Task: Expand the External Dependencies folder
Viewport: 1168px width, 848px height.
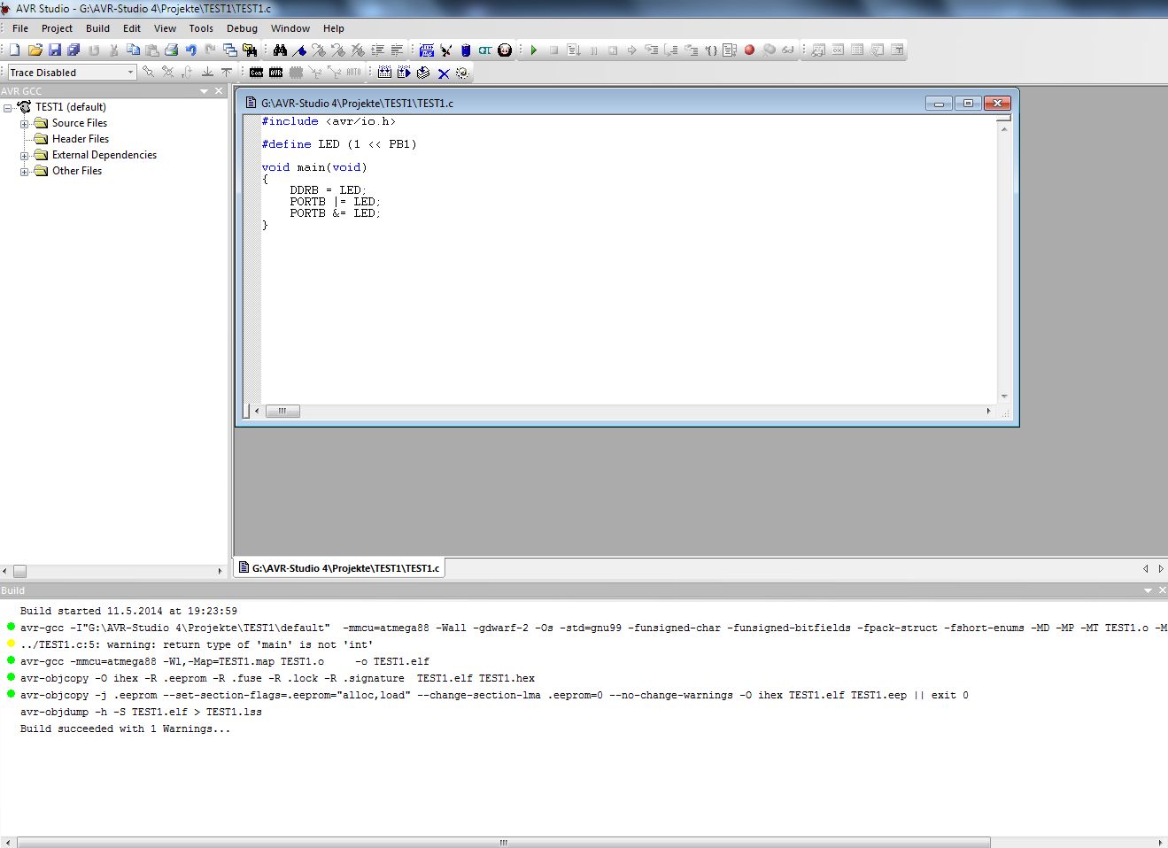Action: pyautogui.click(x=25, y=156)
